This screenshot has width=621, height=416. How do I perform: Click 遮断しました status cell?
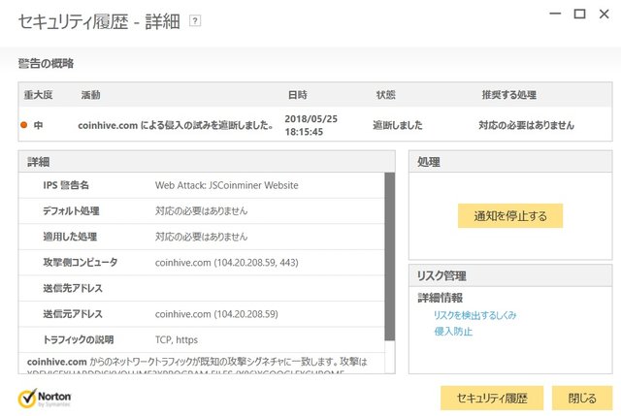coord(398,125)
